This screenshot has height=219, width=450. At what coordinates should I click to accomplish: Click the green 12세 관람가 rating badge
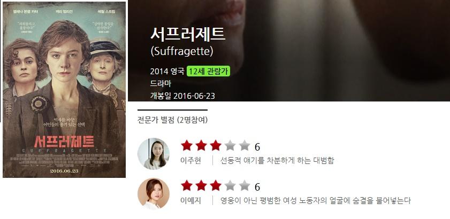point(209,72)
